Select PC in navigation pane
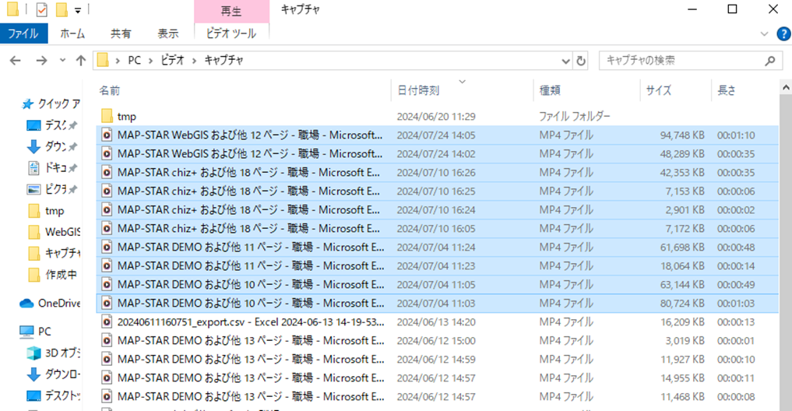This screenshot has height=411, width=792. (x=35, y=332)
